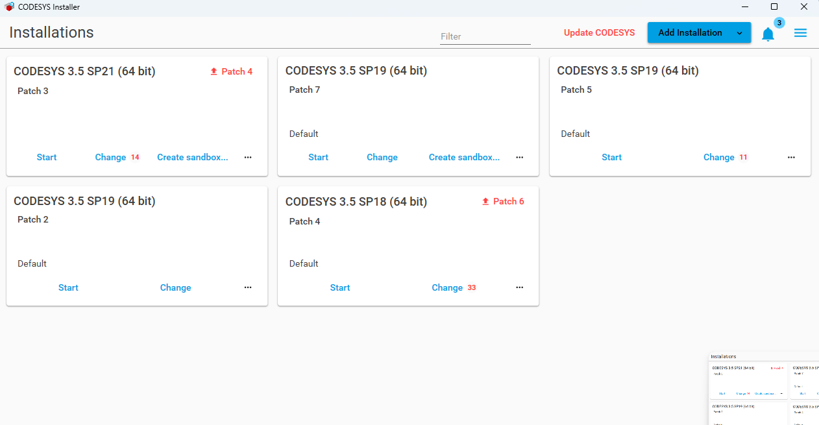Image resolution: width=819 pixels, height=425 pixels.
Task: Click Change on the SP18 Patch 4 card
Action: [x=447, y=287]
